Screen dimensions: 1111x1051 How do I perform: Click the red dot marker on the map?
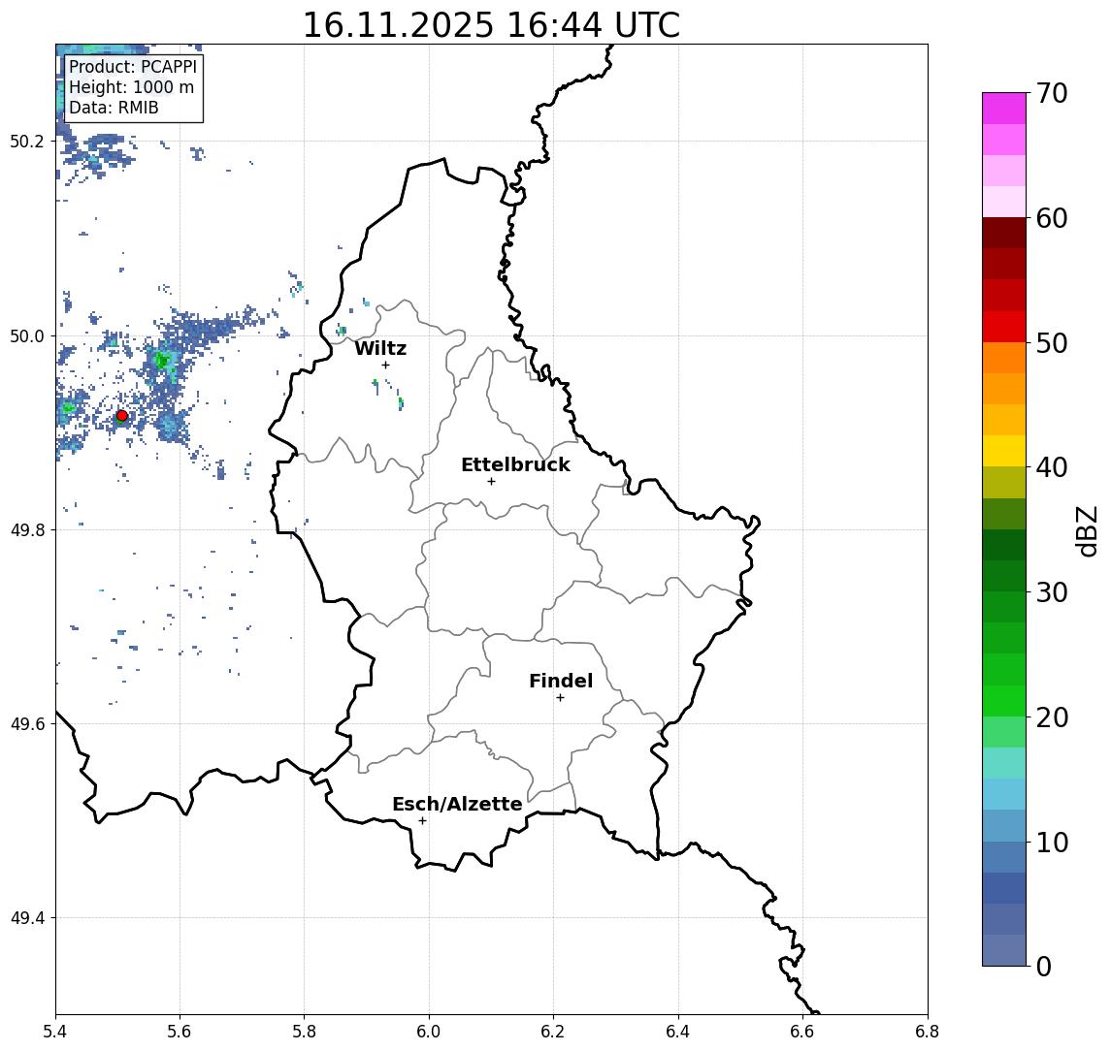tap(122, 416)
